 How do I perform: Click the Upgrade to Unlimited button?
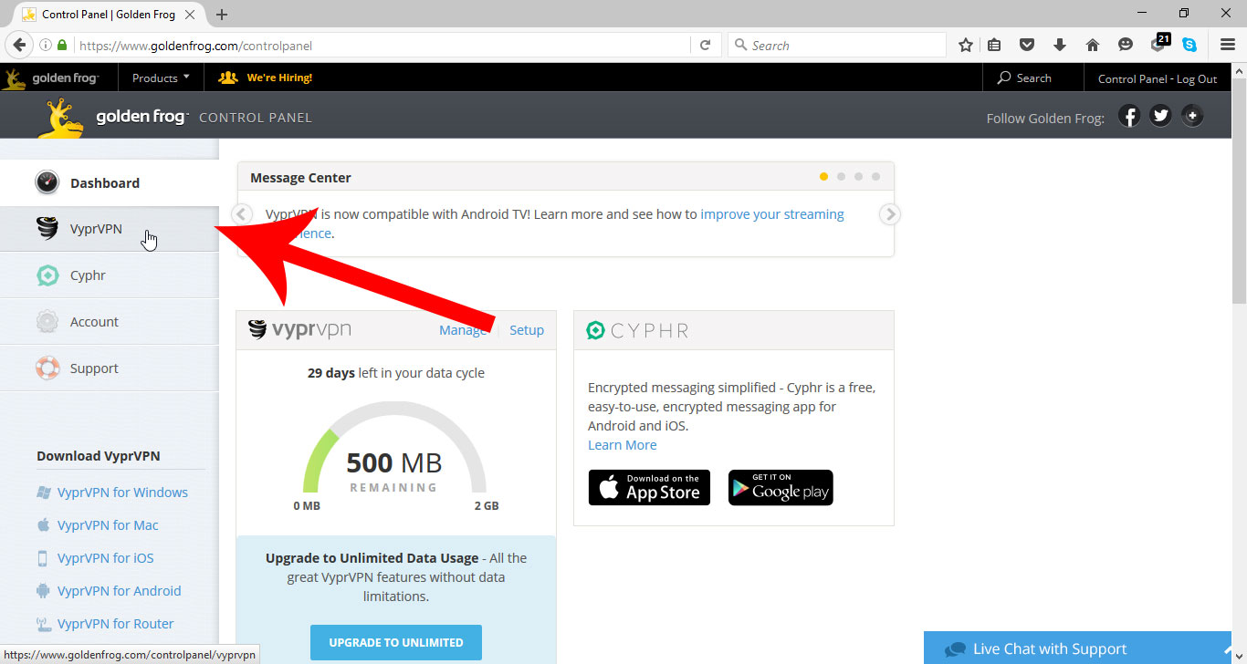point(396,642)
